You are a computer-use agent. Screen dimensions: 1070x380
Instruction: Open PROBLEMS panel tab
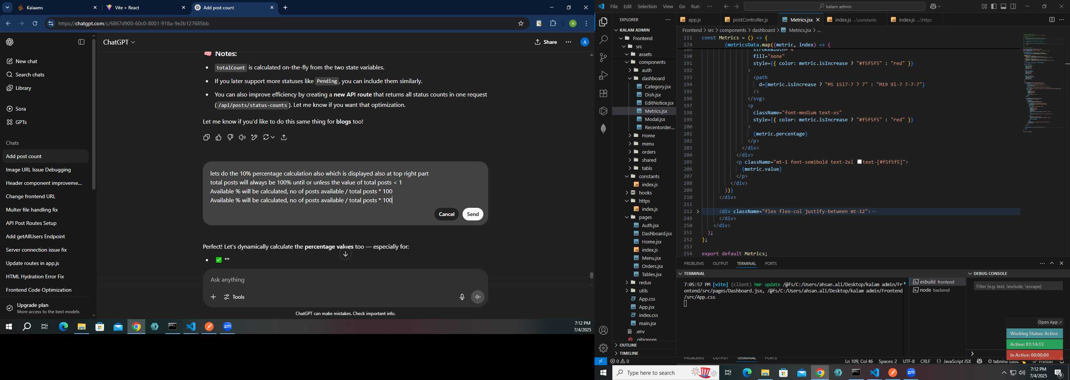point(694,264)
